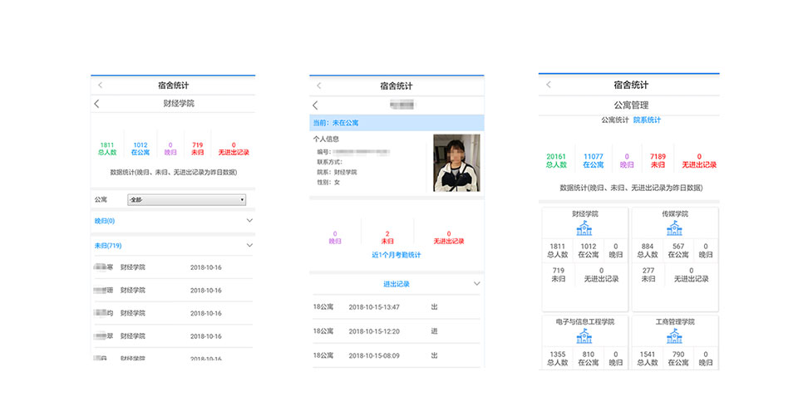Select the 18公寓 2018-10-15-12:20 entry record

[396, 331]
